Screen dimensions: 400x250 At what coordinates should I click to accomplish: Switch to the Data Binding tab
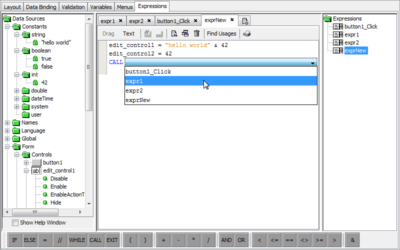[41, 7]
